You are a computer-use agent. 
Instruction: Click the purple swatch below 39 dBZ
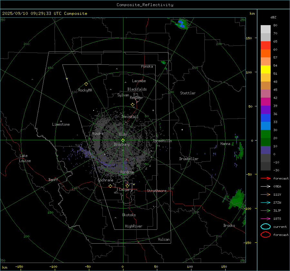(266, 110)
